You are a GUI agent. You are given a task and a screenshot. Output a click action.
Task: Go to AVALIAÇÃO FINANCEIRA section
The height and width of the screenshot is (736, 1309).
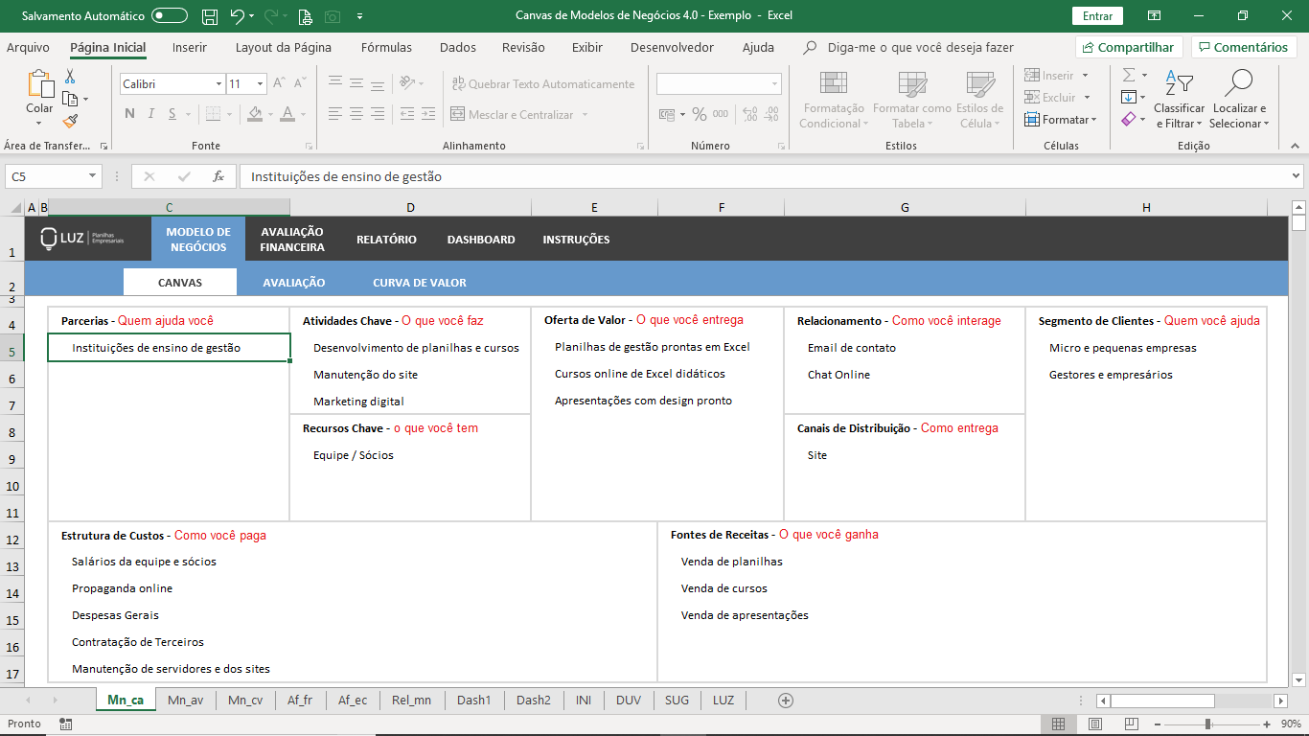coord(292,240)
